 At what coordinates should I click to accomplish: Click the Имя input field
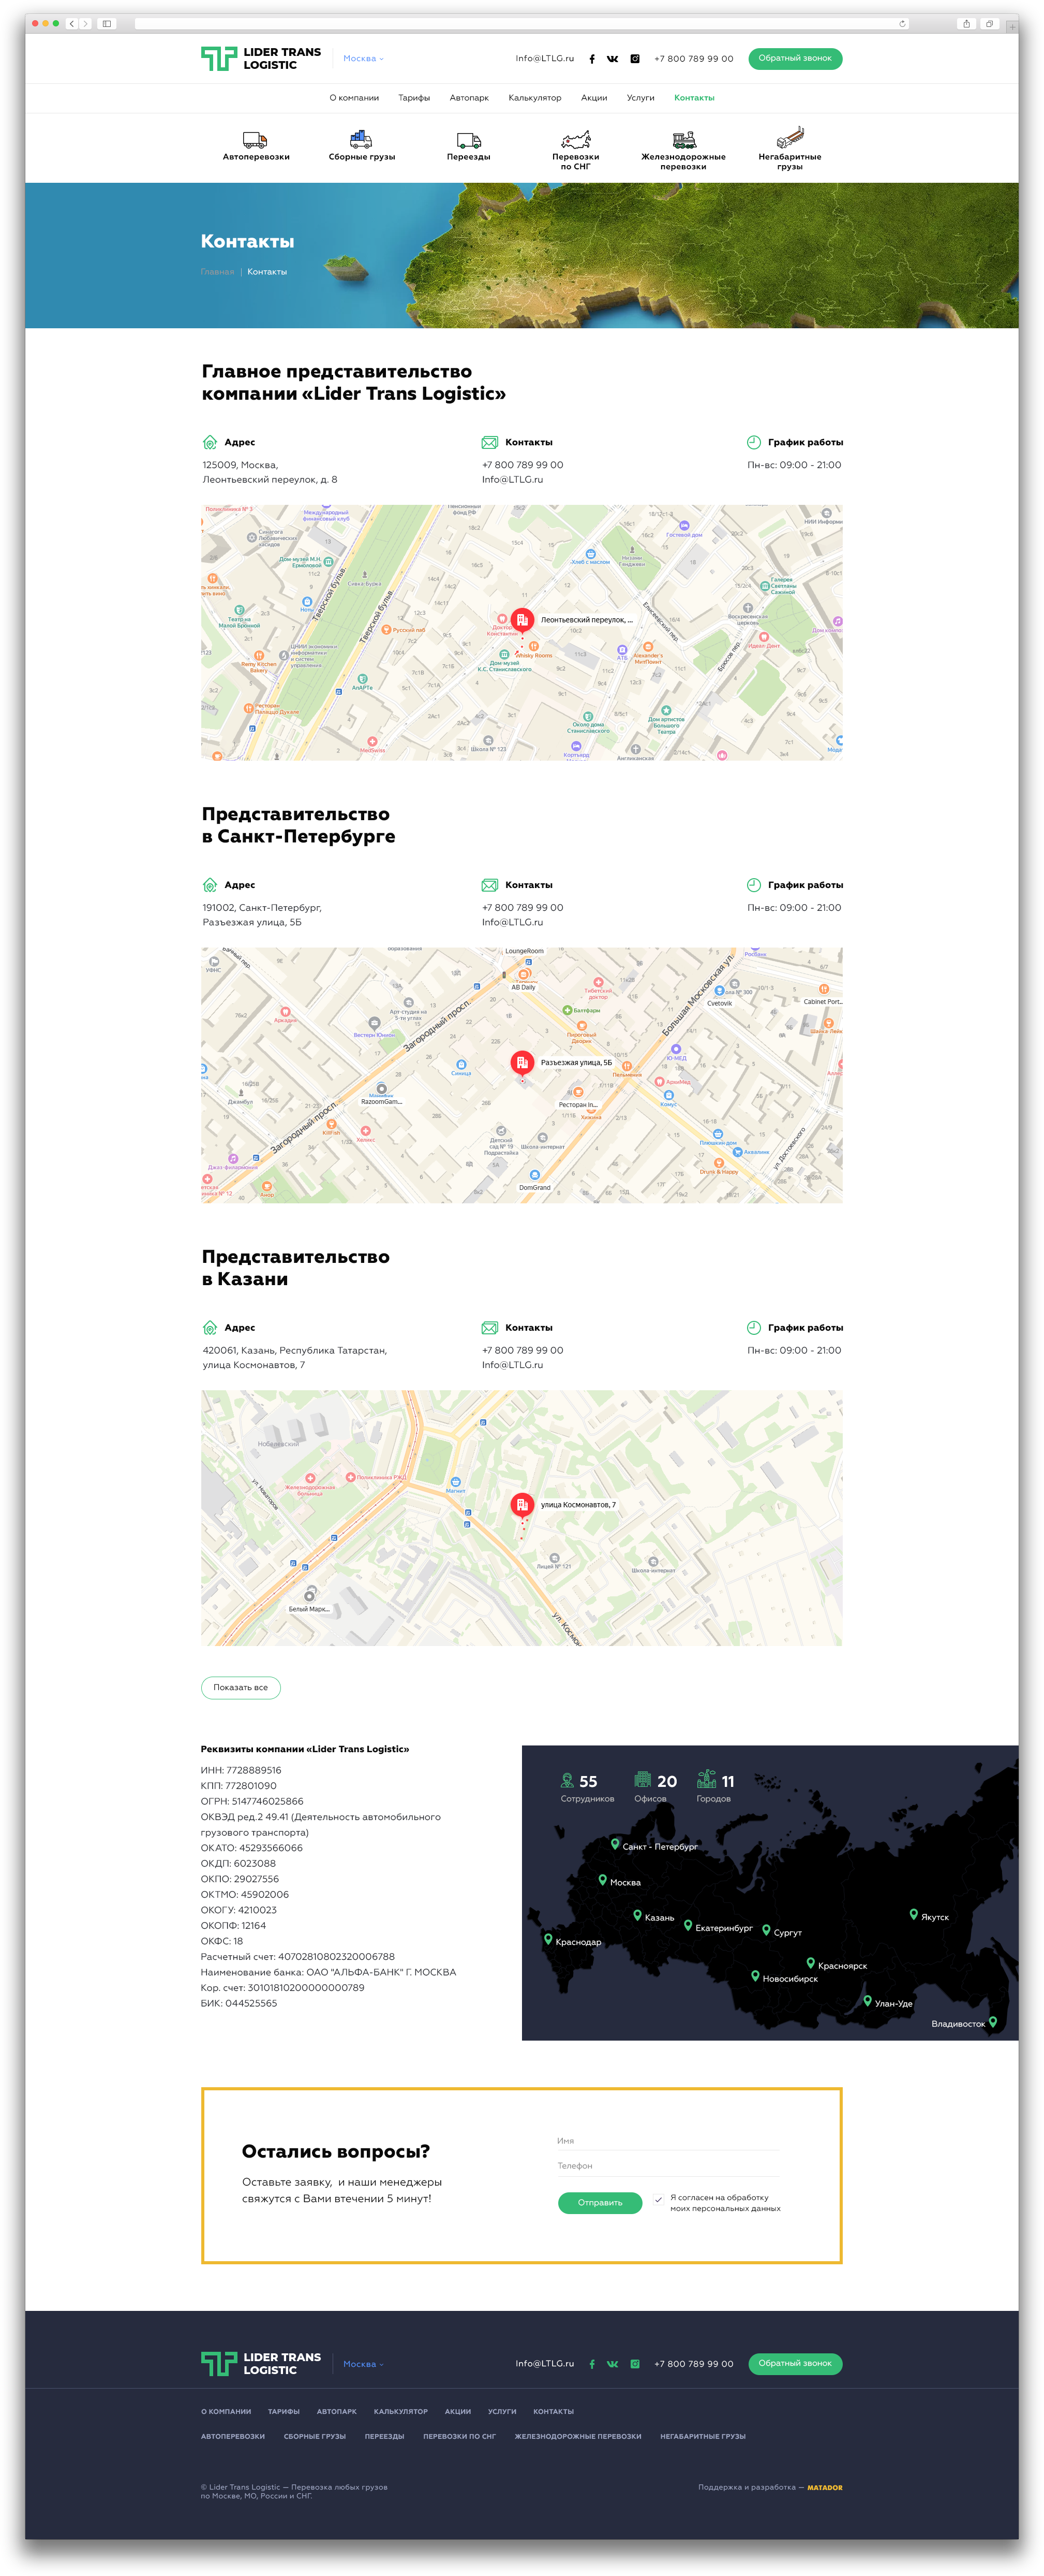click(668, 2141)
